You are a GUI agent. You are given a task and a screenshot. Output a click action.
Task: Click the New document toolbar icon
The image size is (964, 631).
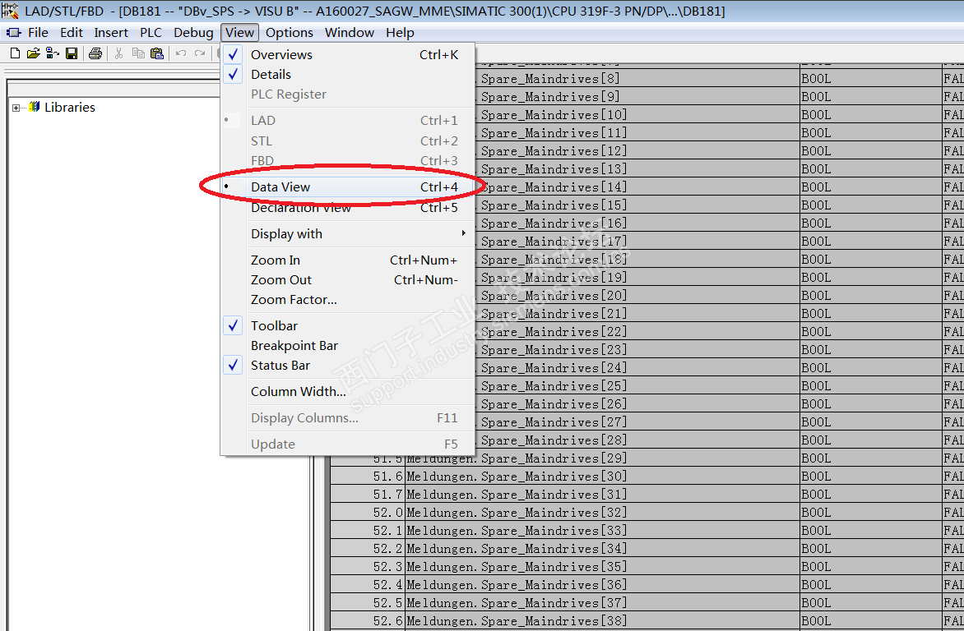[16, 53]
